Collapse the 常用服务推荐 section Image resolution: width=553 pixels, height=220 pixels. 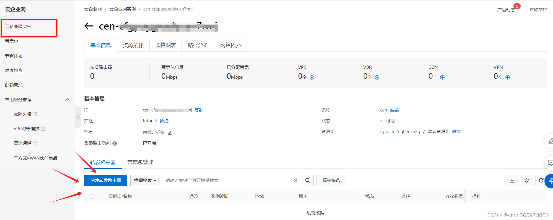pos(67,99)
